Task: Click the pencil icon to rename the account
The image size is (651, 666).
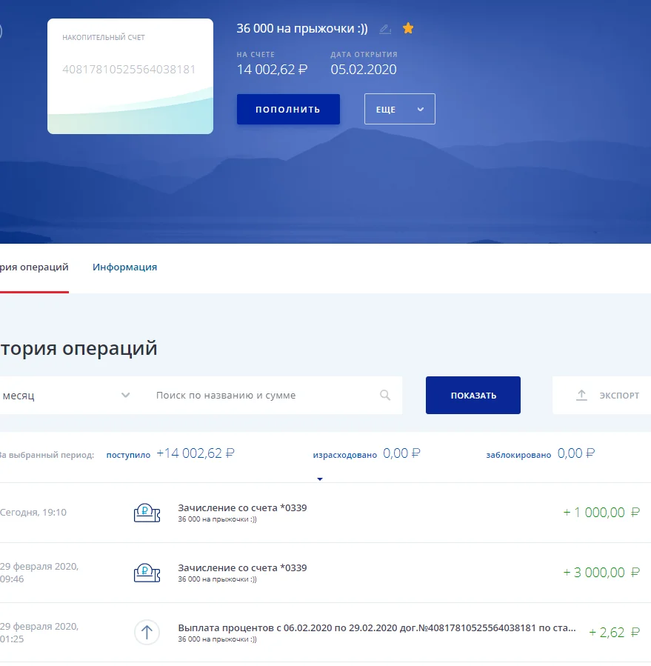Action: click(x=384, y=29)
